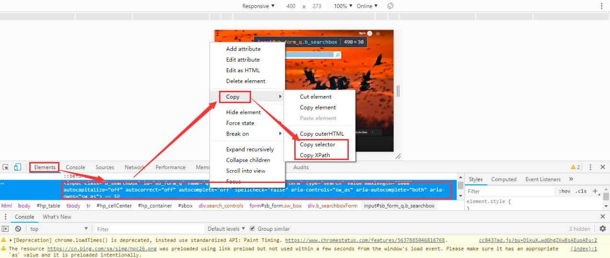Show the console sidebar icon
Image resolution: width=610 pixels, height=258 pixels.
6,229
